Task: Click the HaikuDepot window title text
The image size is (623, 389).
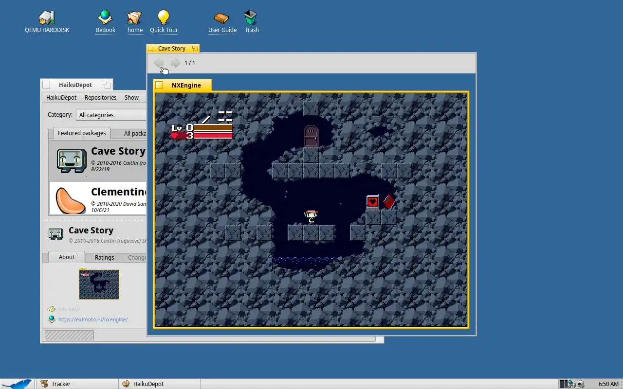Action: (x=75, y=85)
